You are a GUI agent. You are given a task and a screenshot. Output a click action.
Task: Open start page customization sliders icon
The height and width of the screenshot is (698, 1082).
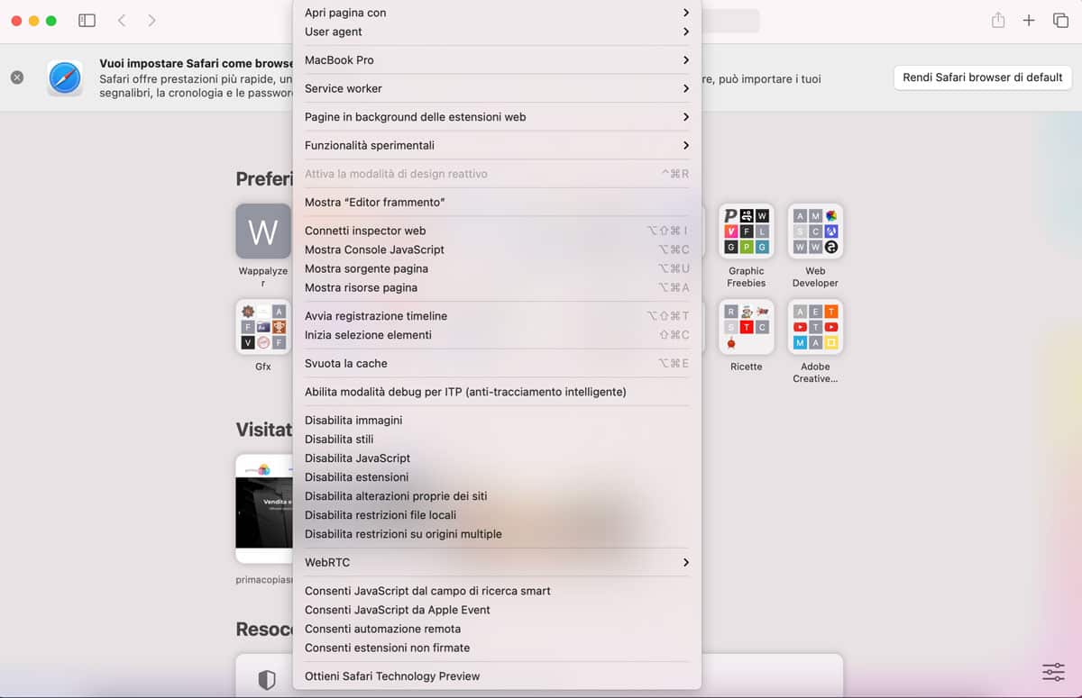[x=1053, y=672]
